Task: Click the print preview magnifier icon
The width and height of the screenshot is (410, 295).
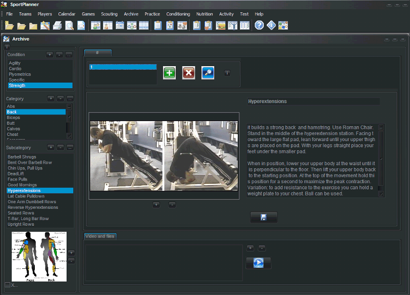Action: point(69,25)
